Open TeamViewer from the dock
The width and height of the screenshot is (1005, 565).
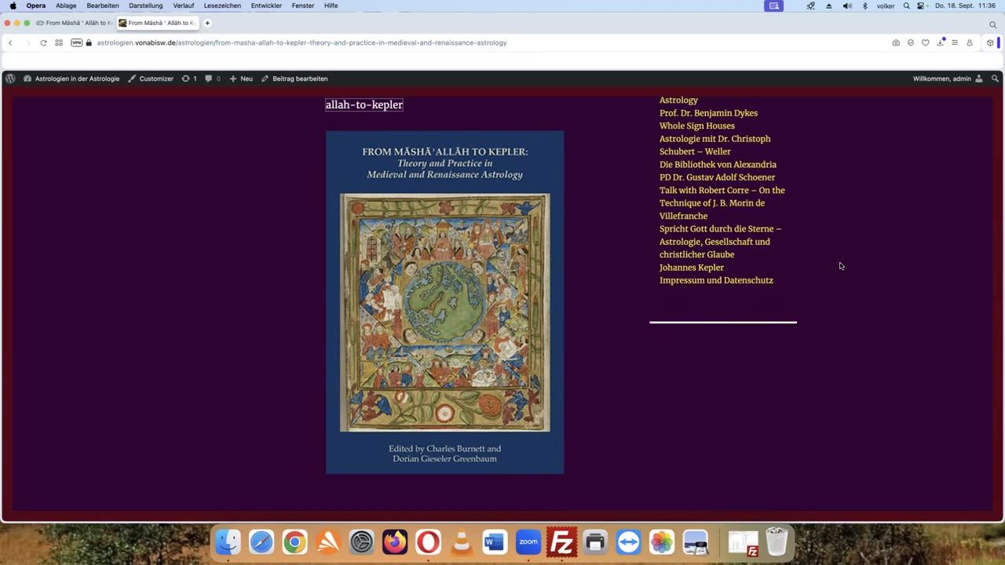click(628, 541)
